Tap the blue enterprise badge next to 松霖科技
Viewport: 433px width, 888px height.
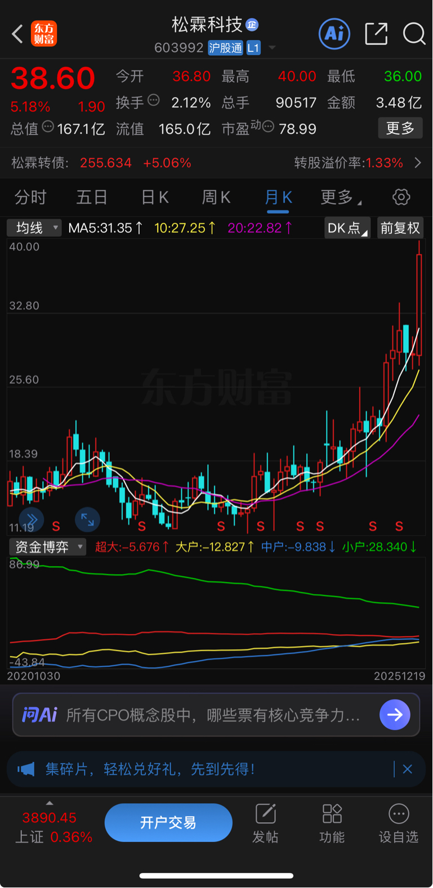(252, 25)
